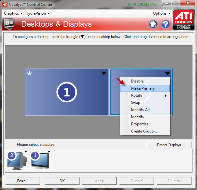Screen dimensions: 197x190
Task: Open the triangle beside display 1 panel icon
Action: tap(49, 152)
